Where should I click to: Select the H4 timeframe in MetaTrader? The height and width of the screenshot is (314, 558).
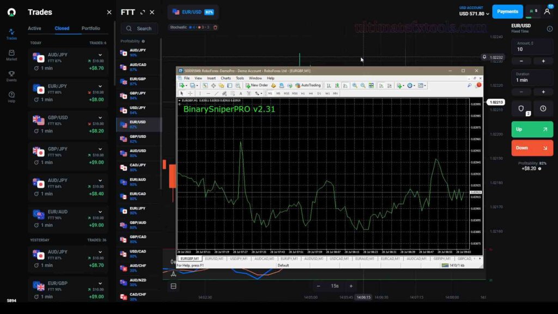click(311, 93)
